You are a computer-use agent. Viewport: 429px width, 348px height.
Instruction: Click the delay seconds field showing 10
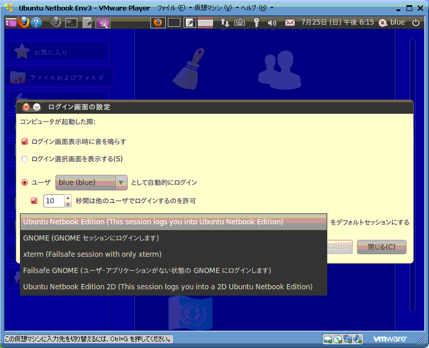click(54, 201)
